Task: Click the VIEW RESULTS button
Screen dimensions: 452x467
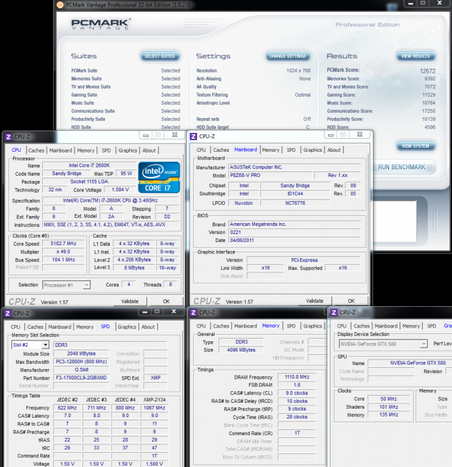Action: pyautogui.click(x=416, y=56)
